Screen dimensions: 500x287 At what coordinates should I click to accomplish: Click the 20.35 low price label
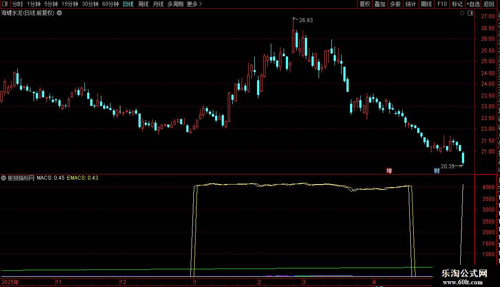pyautogui.click(x=447, y=166)
